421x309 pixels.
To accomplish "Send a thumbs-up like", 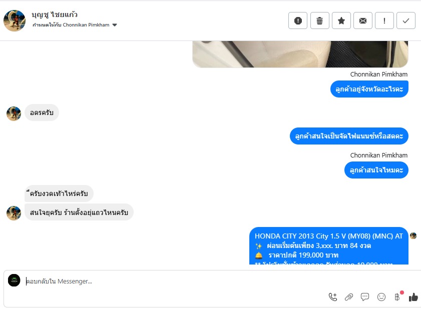I will pyautogui.click(x=413, y=297).
